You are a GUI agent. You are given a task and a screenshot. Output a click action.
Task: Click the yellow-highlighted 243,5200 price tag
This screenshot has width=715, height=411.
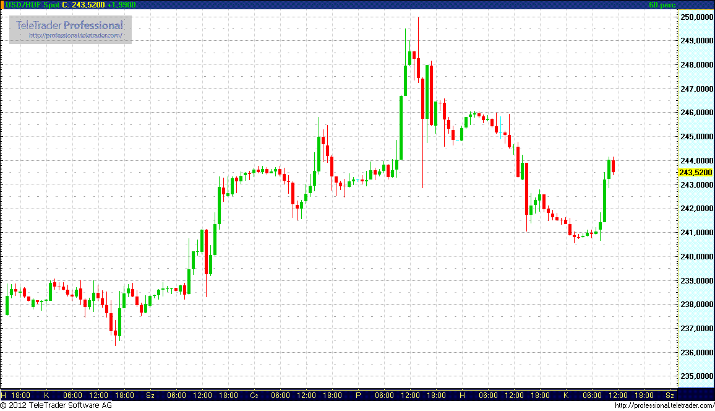[695, 173]
